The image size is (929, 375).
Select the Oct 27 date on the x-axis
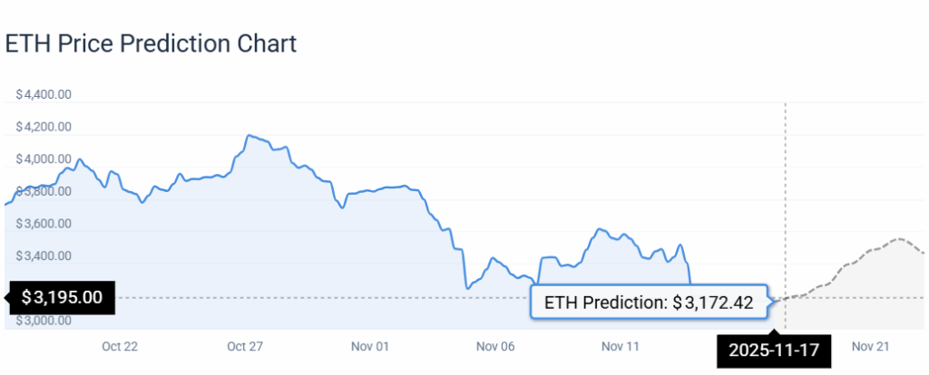tap(245, 346)
